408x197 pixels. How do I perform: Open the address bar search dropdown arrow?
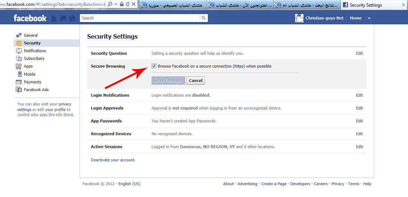point(116,4)
